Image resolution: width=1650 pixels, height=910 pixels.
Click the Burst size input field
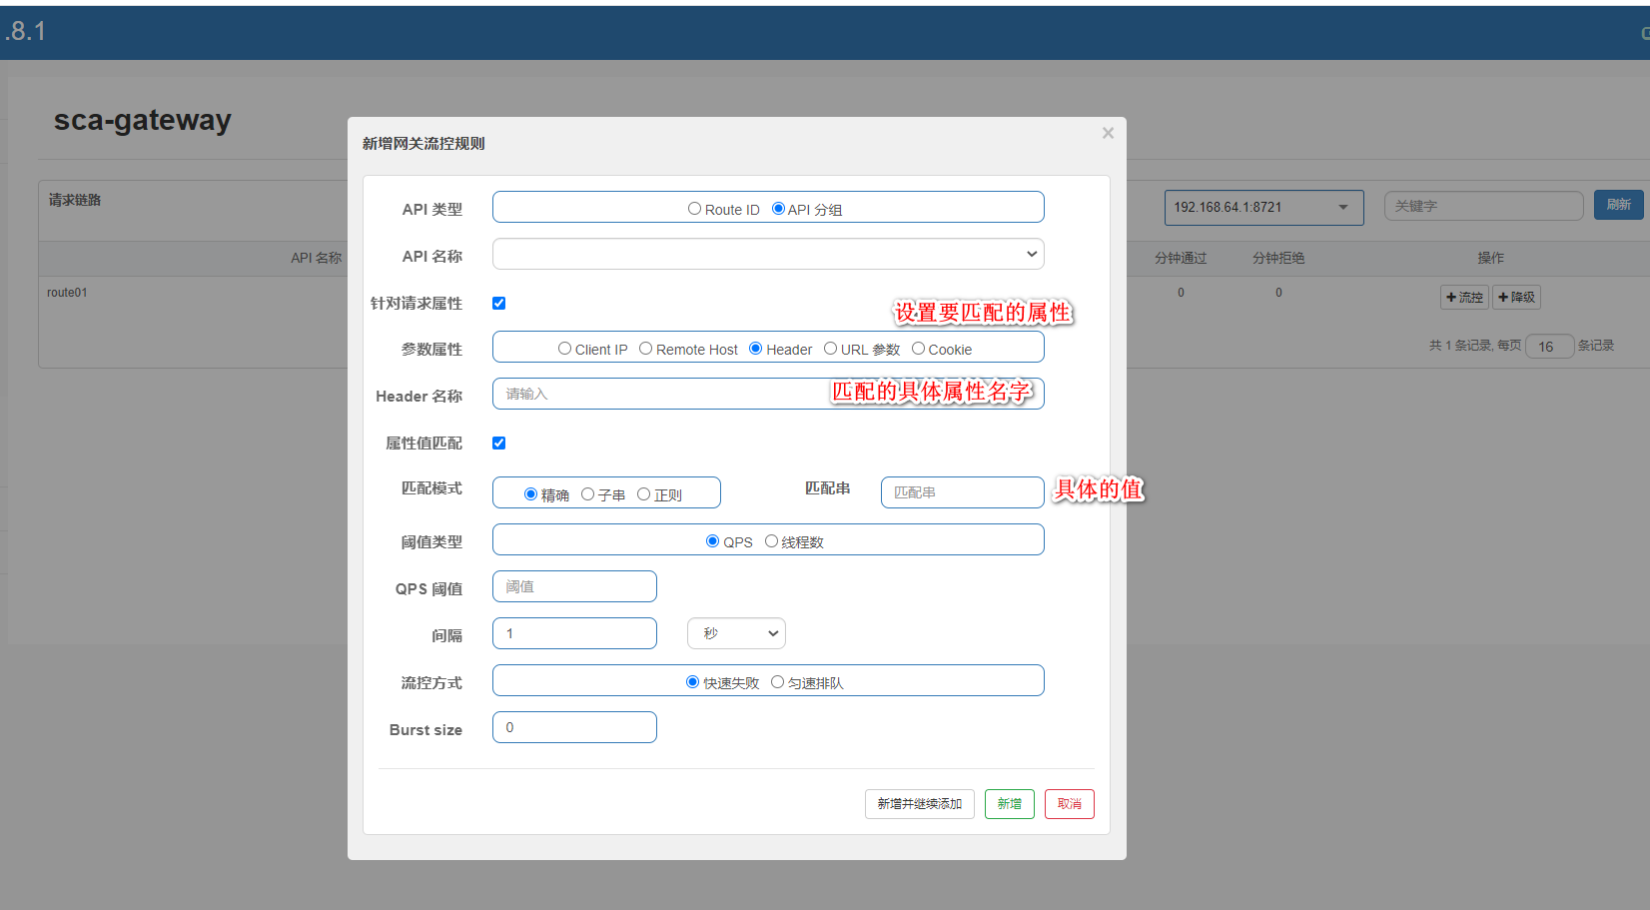pos(574,727)
